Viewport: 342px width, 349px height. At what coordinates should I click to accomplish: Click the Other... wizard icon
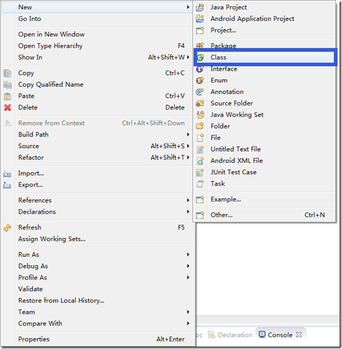click(200, 215)
